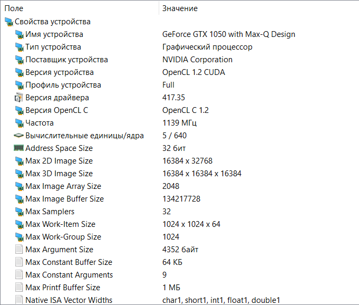
Task: Click page icon beside Max Printf Buffer Size
Action: tap(19, 288)
